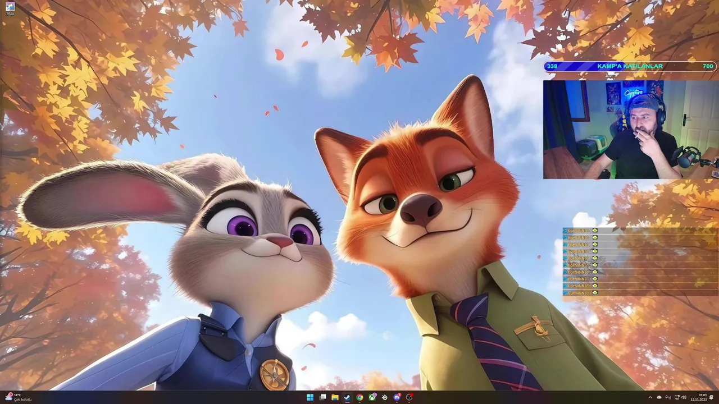Switch to Steam in the taskbar

click(x=347, y=397)
